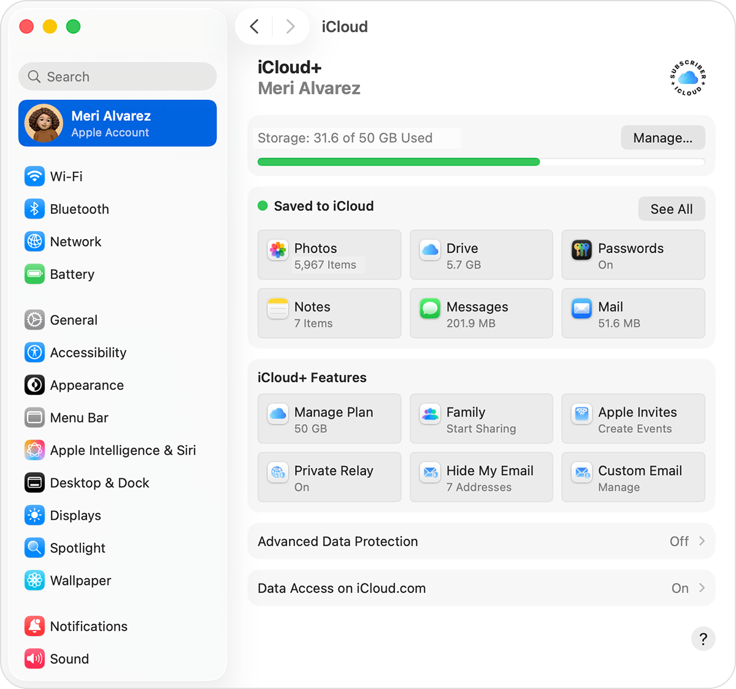Click the forward navigation arrow
This screenshot has width=736, height=689.
point(289,26)
